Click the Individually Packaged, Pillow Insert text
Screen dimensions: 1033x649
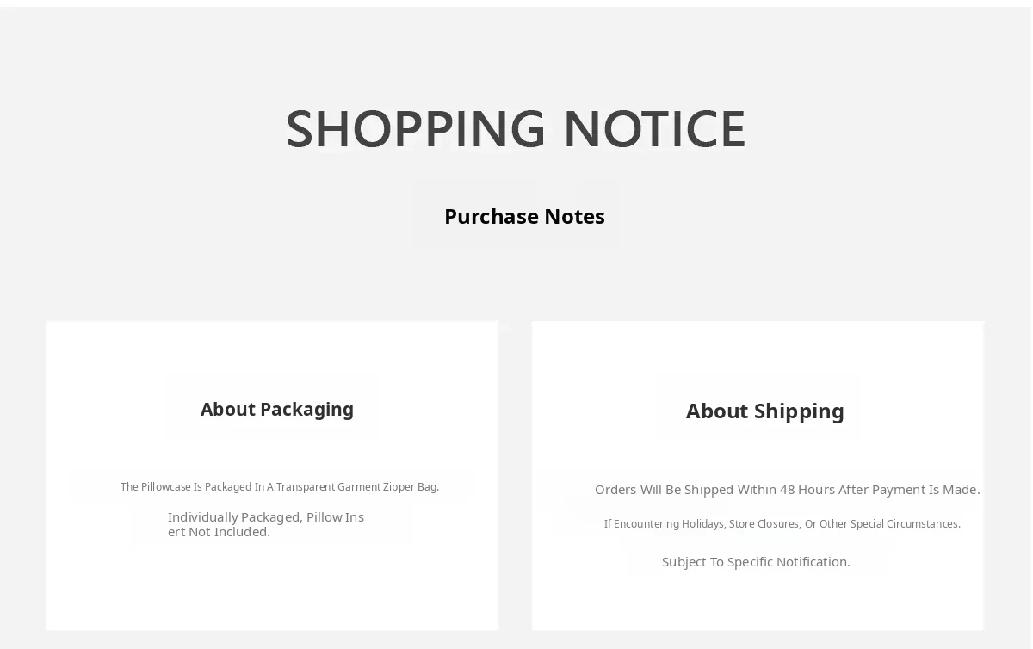click(x=266, y=524)
